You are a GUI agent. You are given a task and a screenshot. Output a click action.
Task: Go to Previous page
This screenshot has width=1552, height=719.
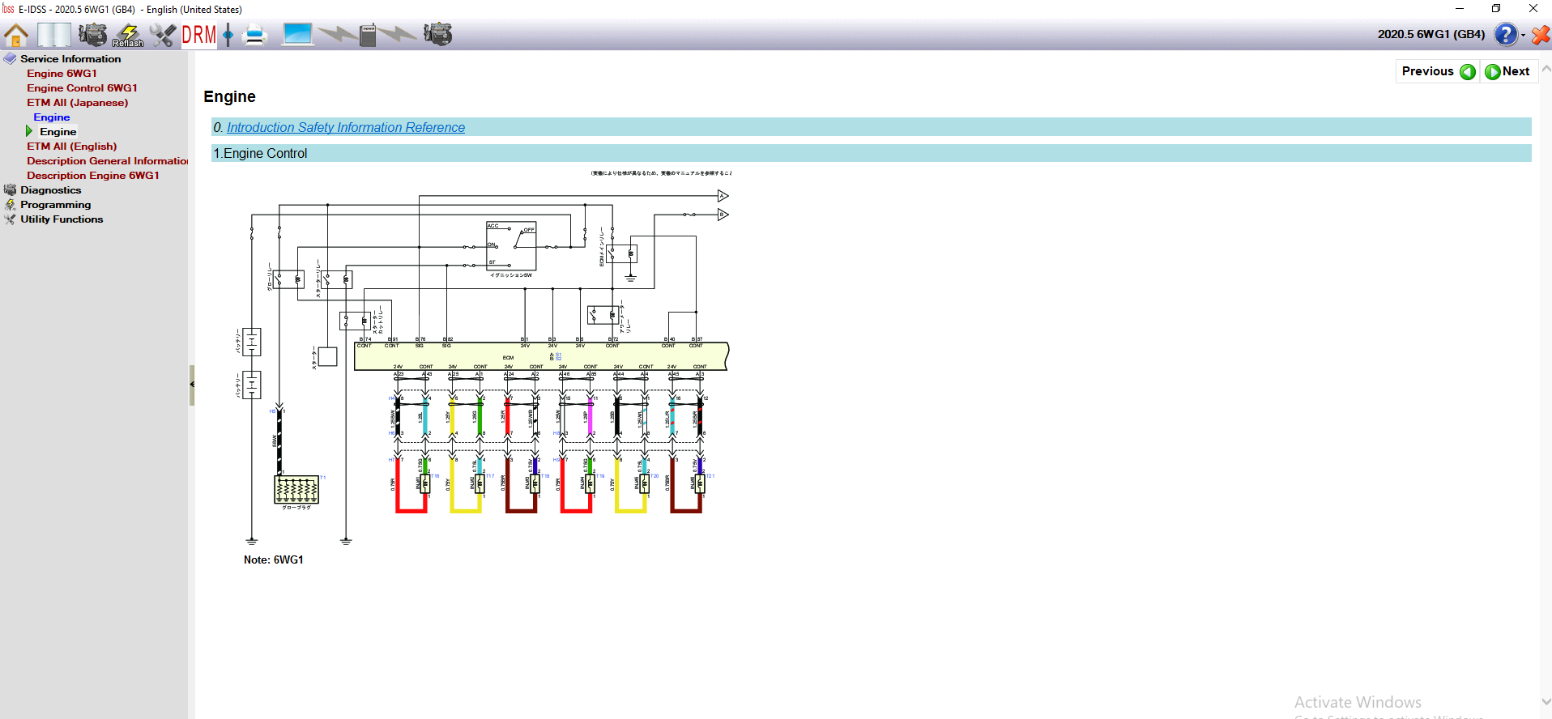pos(1438,71)
